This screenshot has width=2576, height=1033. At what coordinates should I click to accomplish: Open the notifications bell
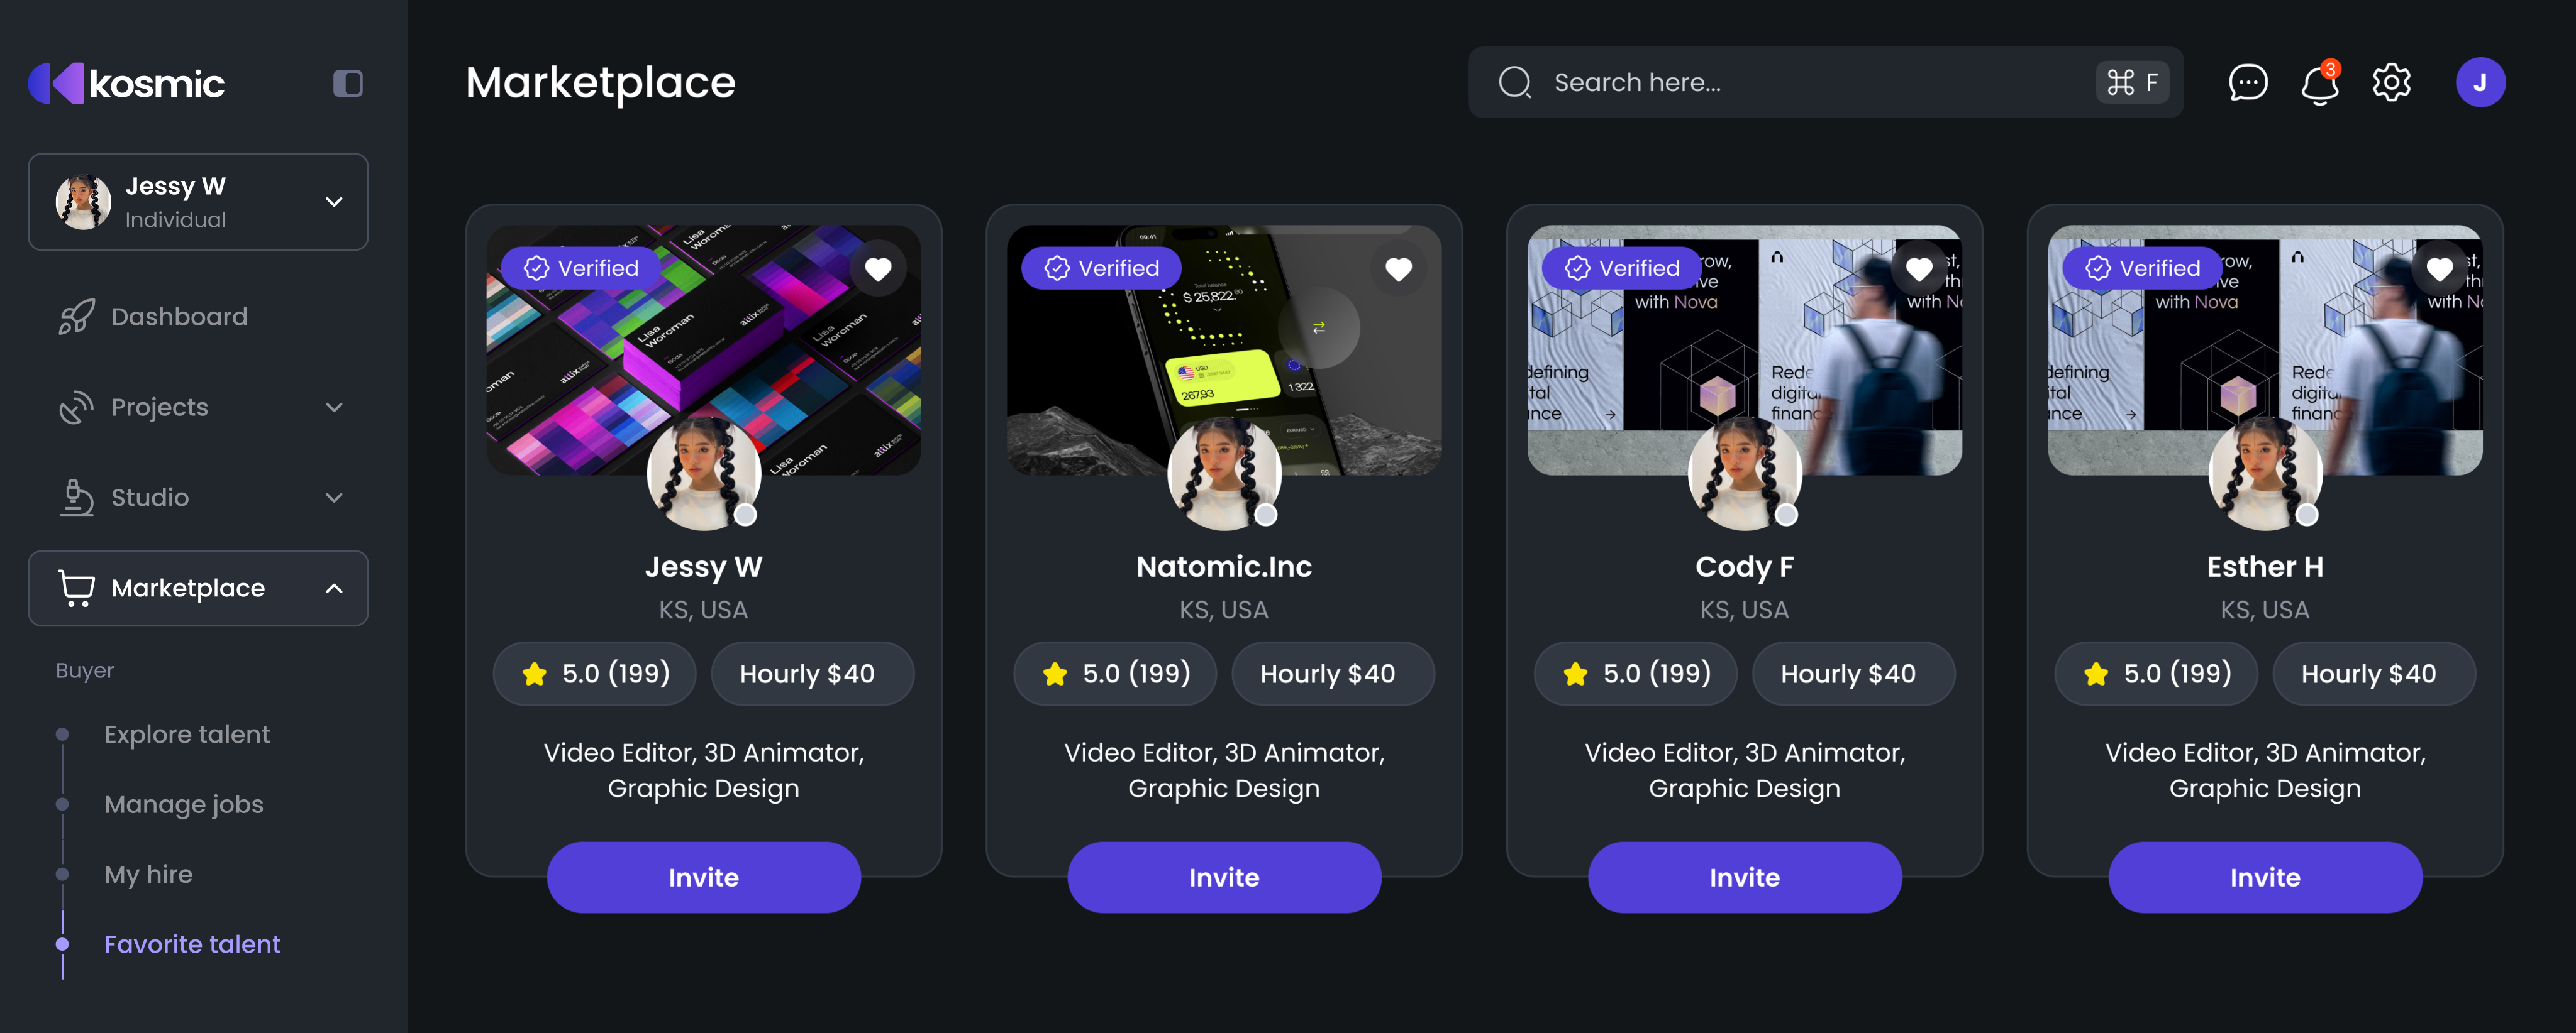point(2319,82)
